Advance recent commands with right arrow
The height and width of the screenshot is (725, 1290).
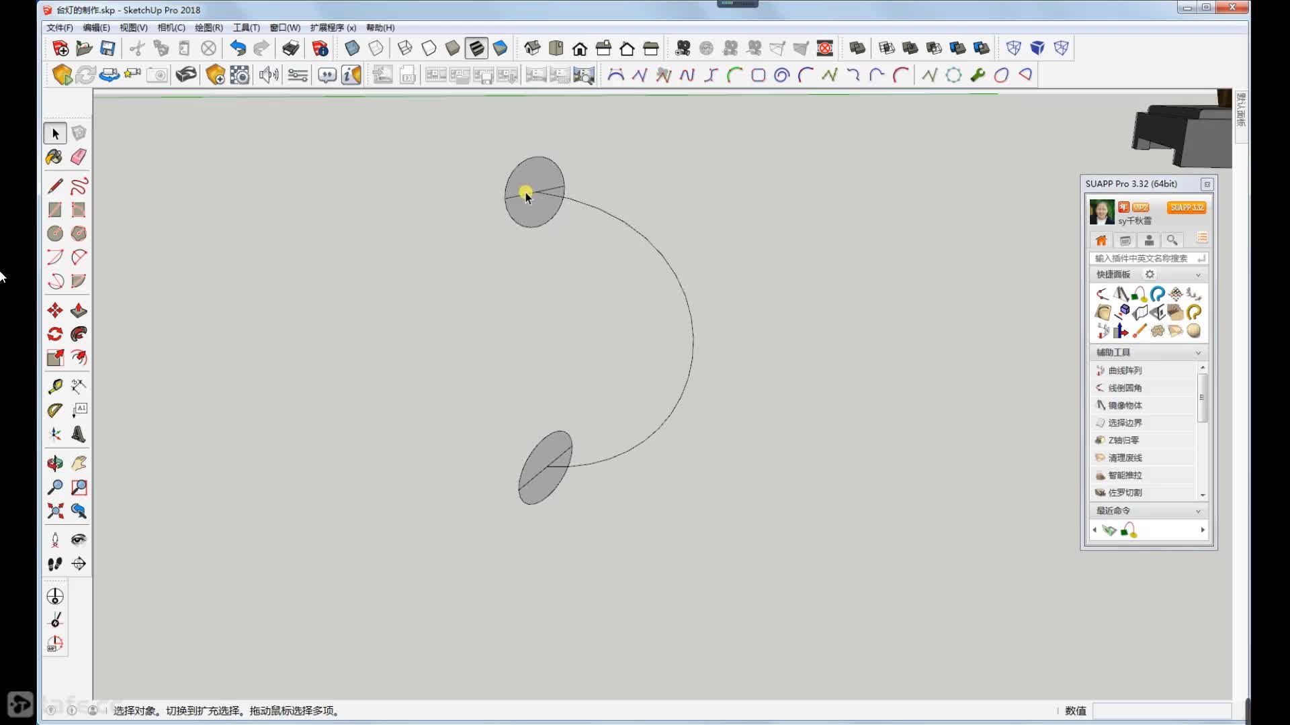point(1203,530)
